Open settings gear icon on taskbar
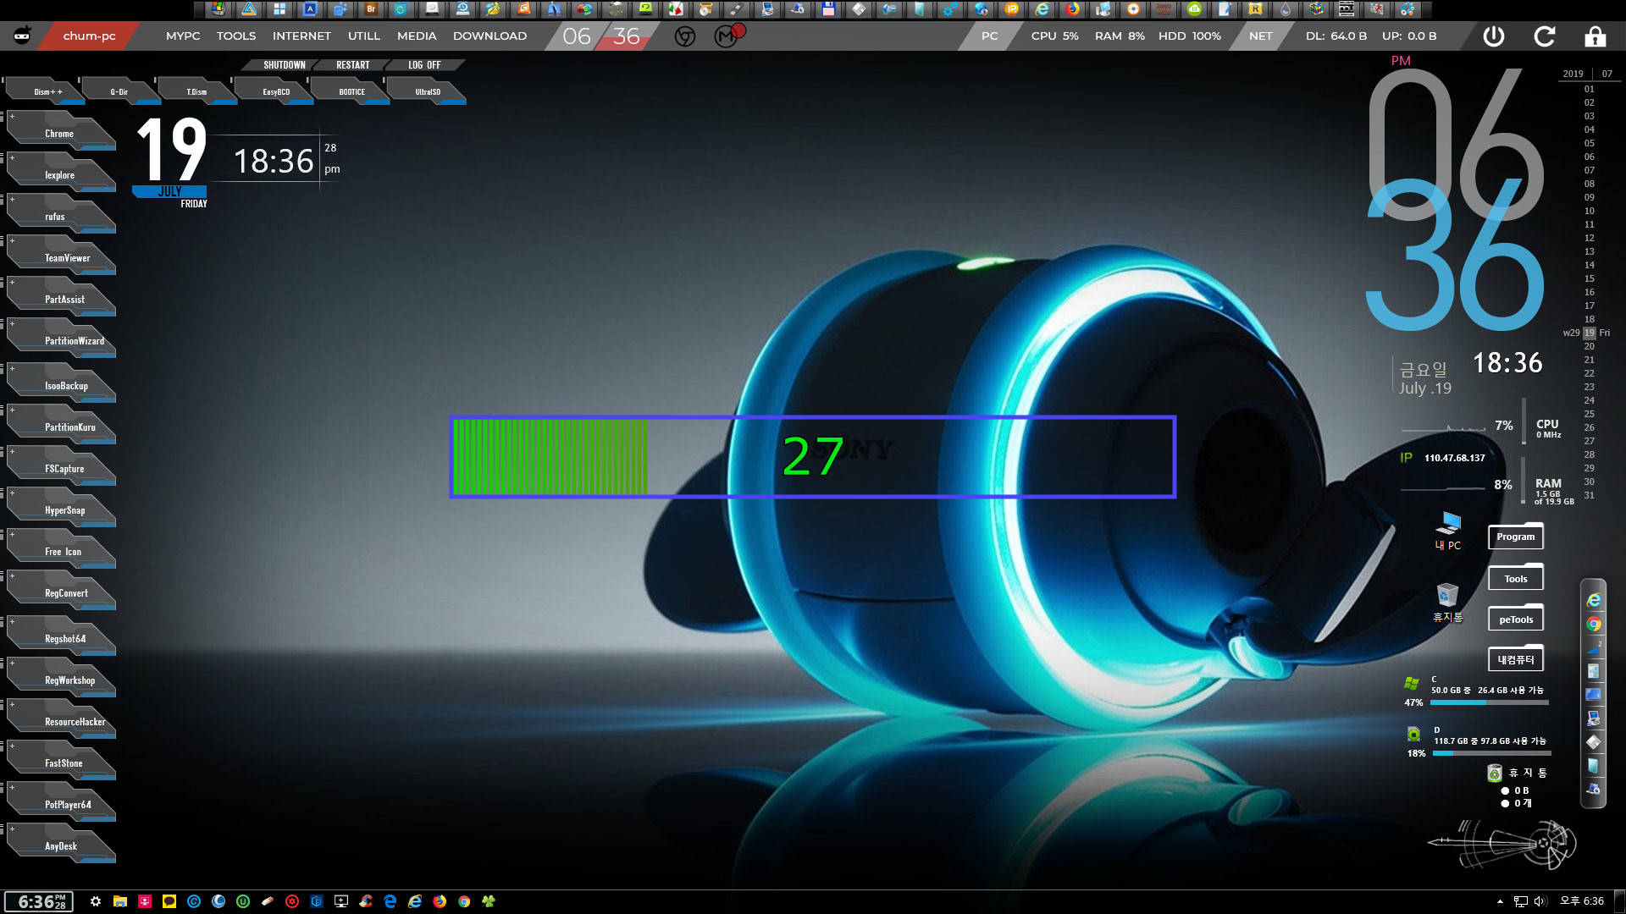1626x914 pixels. (x=96, y=901)
